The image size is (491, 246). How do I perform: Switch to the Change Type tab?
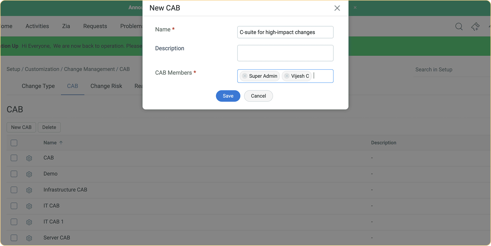38,86
